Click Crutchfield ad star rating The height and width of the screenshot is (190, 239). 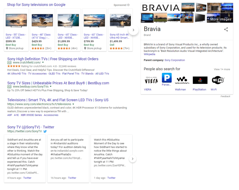(x=14, y=66)
